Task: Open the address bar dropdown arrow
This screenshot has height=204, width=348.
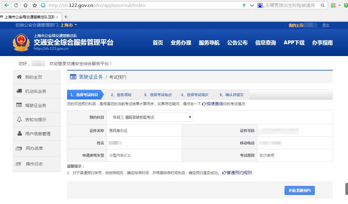Action: tap(252, 5)
